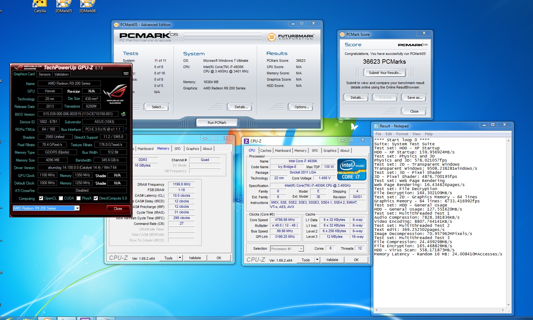Click the red Close button in GPU-Z
Image resolution: width=533 pixels, height=320 pixels.
[x=118, y=209]
